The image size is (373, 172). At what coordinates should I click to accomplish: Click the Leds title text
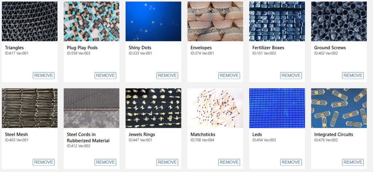tap(257, 134)
